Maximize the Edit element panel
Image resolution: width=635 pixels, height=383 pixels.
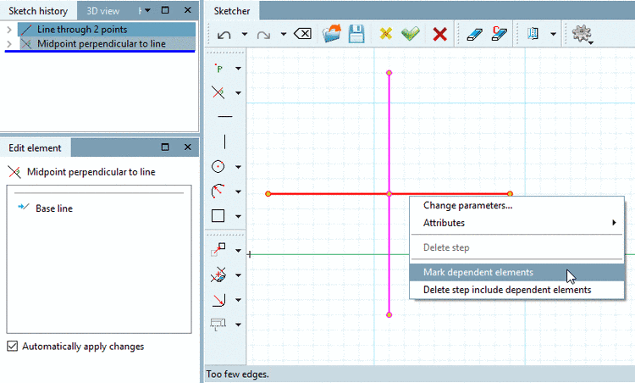(x=165, y=147)
